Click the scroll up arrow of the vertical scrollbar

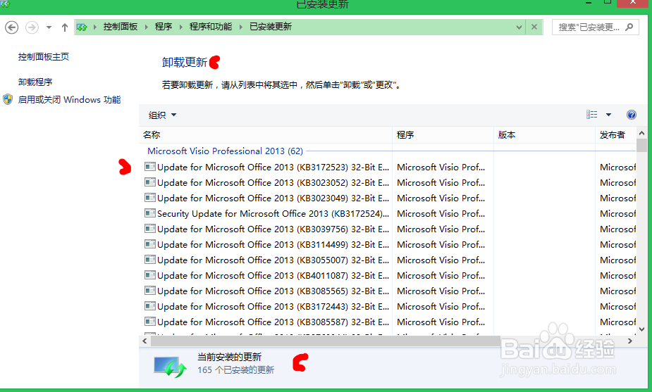pyautogui.click(x=641, y=133)
